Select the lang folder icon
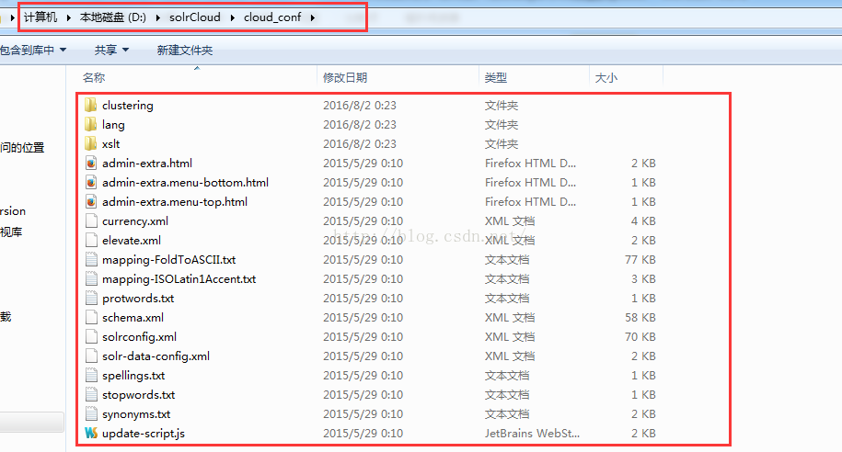 click(x=91, y=124)
